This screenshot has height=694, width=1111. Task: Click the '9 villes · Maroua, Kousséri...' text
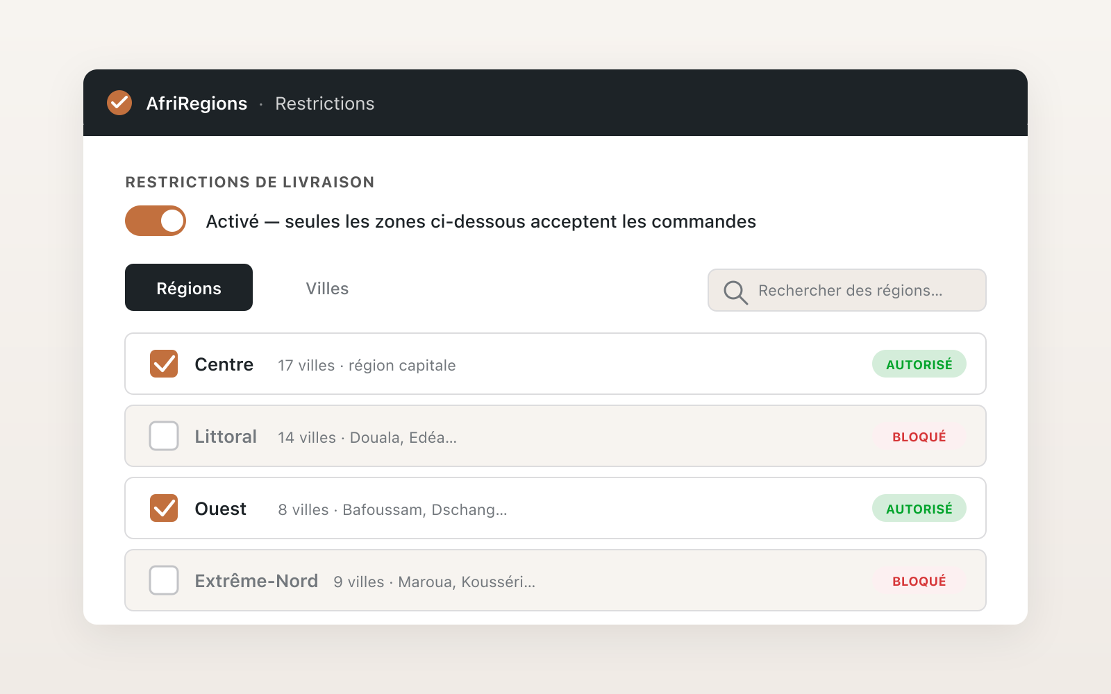click(434, 582)
